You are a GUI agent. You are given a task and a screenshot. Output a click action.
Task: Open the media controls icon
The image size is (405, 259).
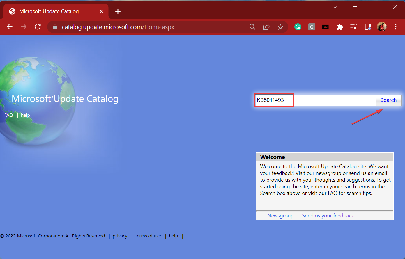tap(353, 27)
